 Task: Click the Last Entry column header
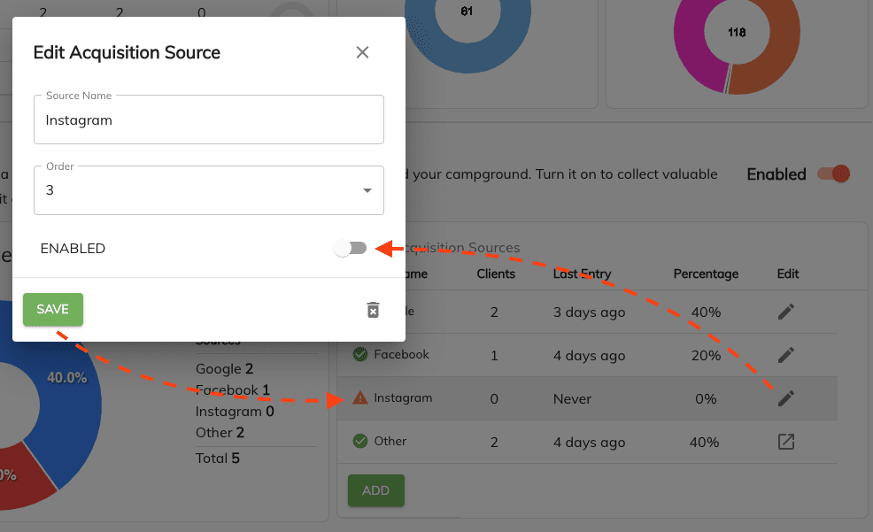[x=582, y=274]
